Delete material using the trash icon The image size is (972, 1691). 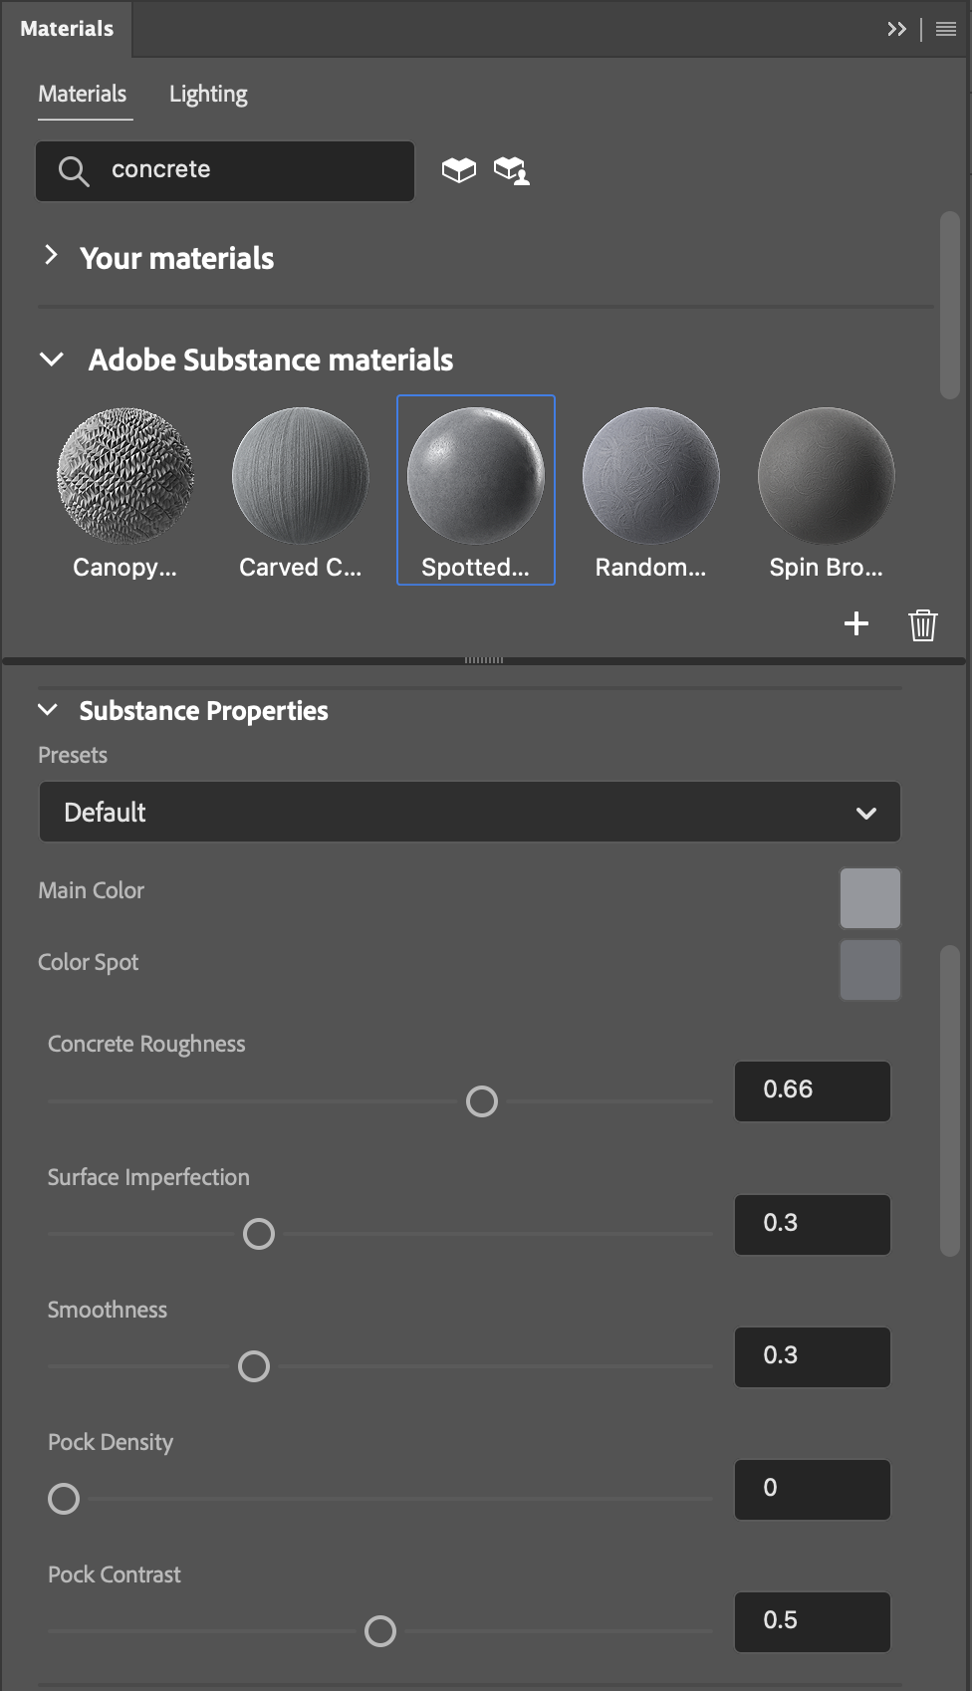click(x=923, y=624)
